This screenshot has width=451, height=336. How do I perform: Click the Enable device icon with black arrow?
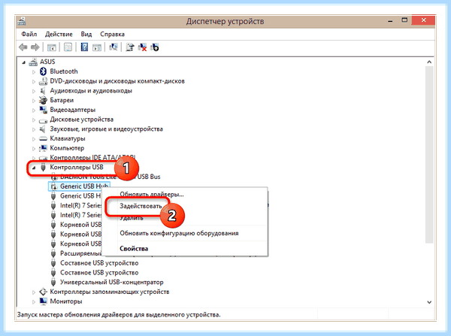click(x=154, y=47)
